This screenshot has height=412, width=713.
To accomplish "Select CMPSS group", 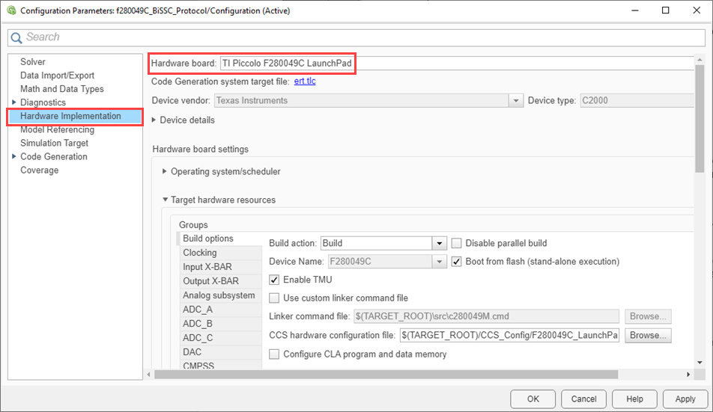I will pos(220,365).
